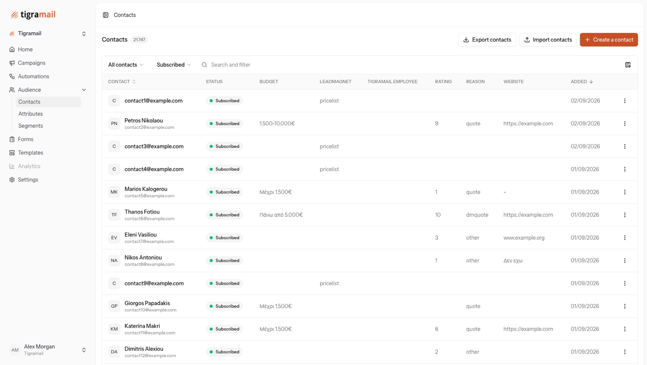Click the tigramail logo
The width and height of the screenshot is (647, 365).
pyautogui.click(x=33, y=15)
